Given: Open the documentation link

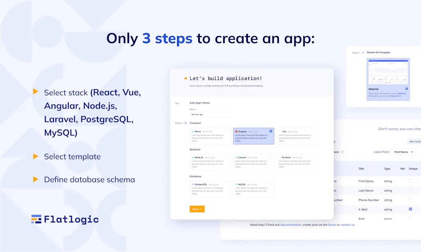Looking at the screenshot, I should 291,225.
